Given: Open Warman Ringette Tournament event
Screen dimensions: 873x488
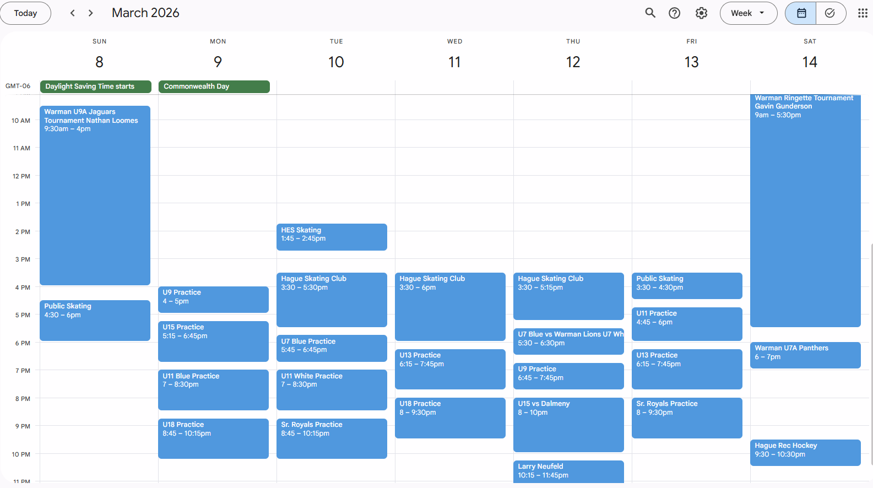Looking at the screenshot, I should [805, 210].
